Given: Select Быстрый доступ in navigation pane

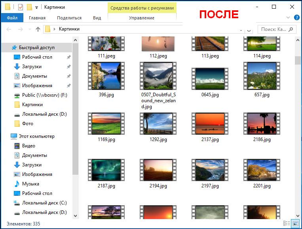Looking at the screenshot, I should (x=36, y=48).
